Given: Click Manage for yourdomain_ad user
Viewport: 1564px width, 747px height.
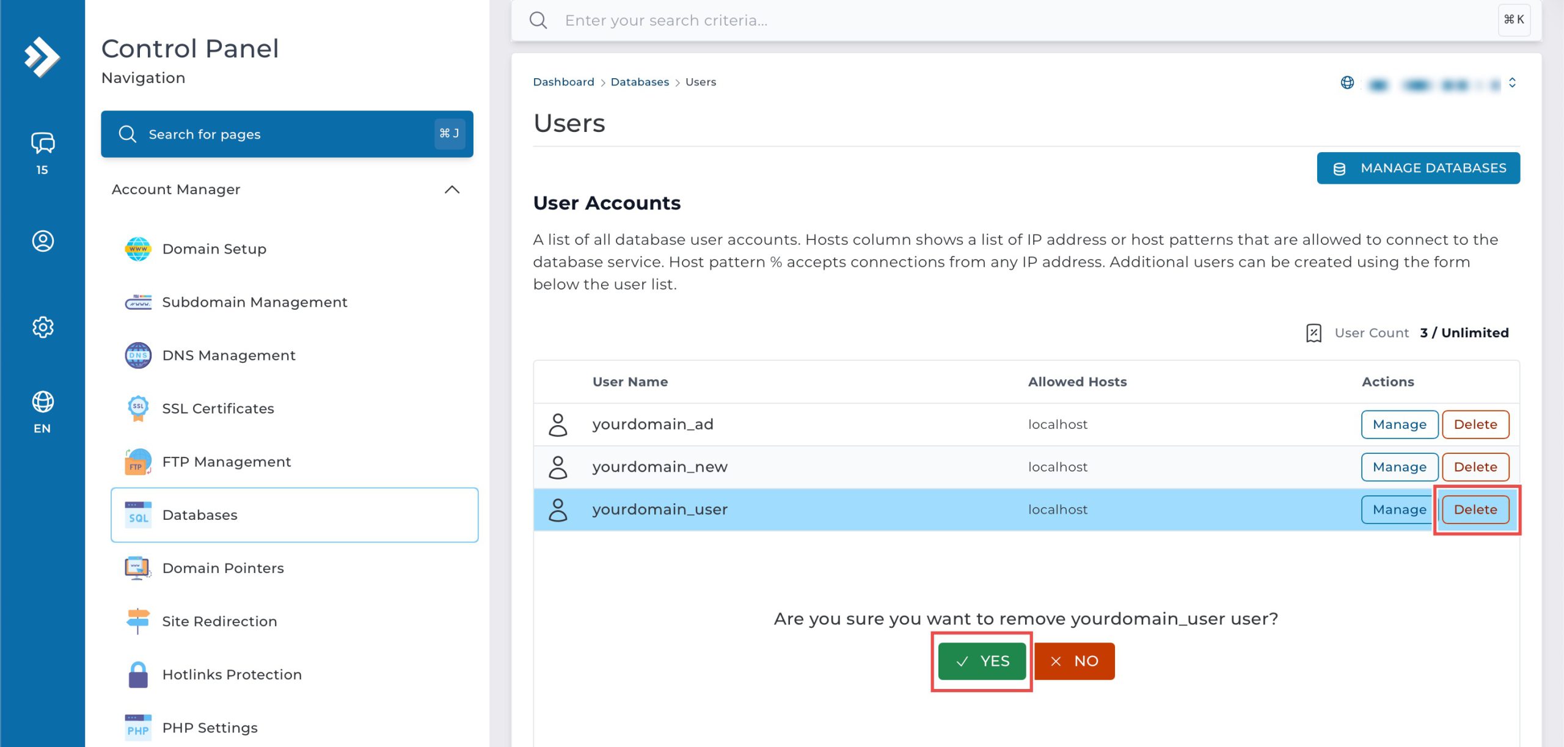Looking at the screenshot, I should point(1399,425).
